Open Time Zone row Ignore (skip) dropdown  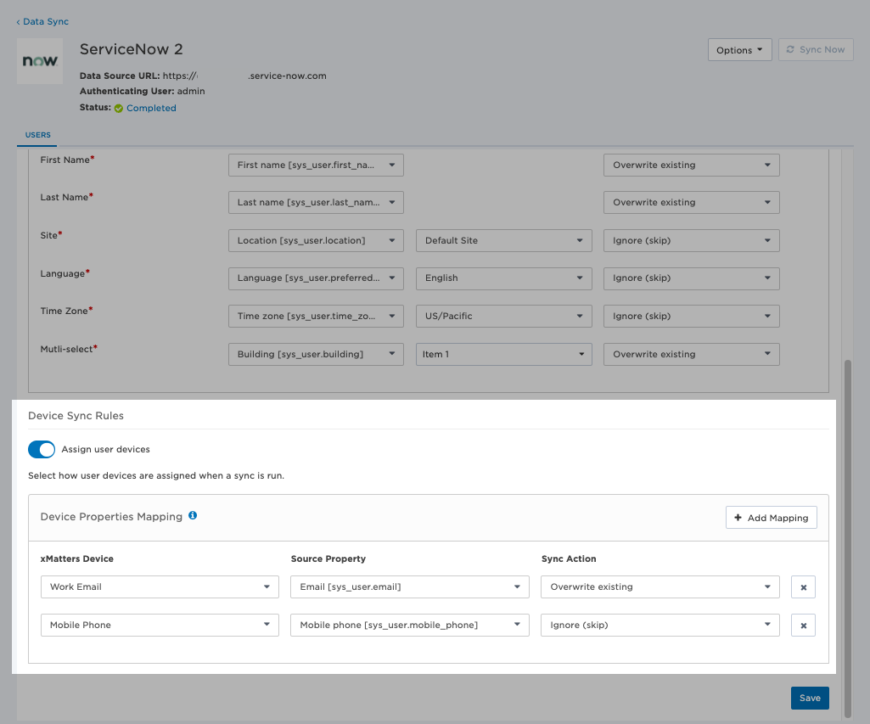click(692, 317)
